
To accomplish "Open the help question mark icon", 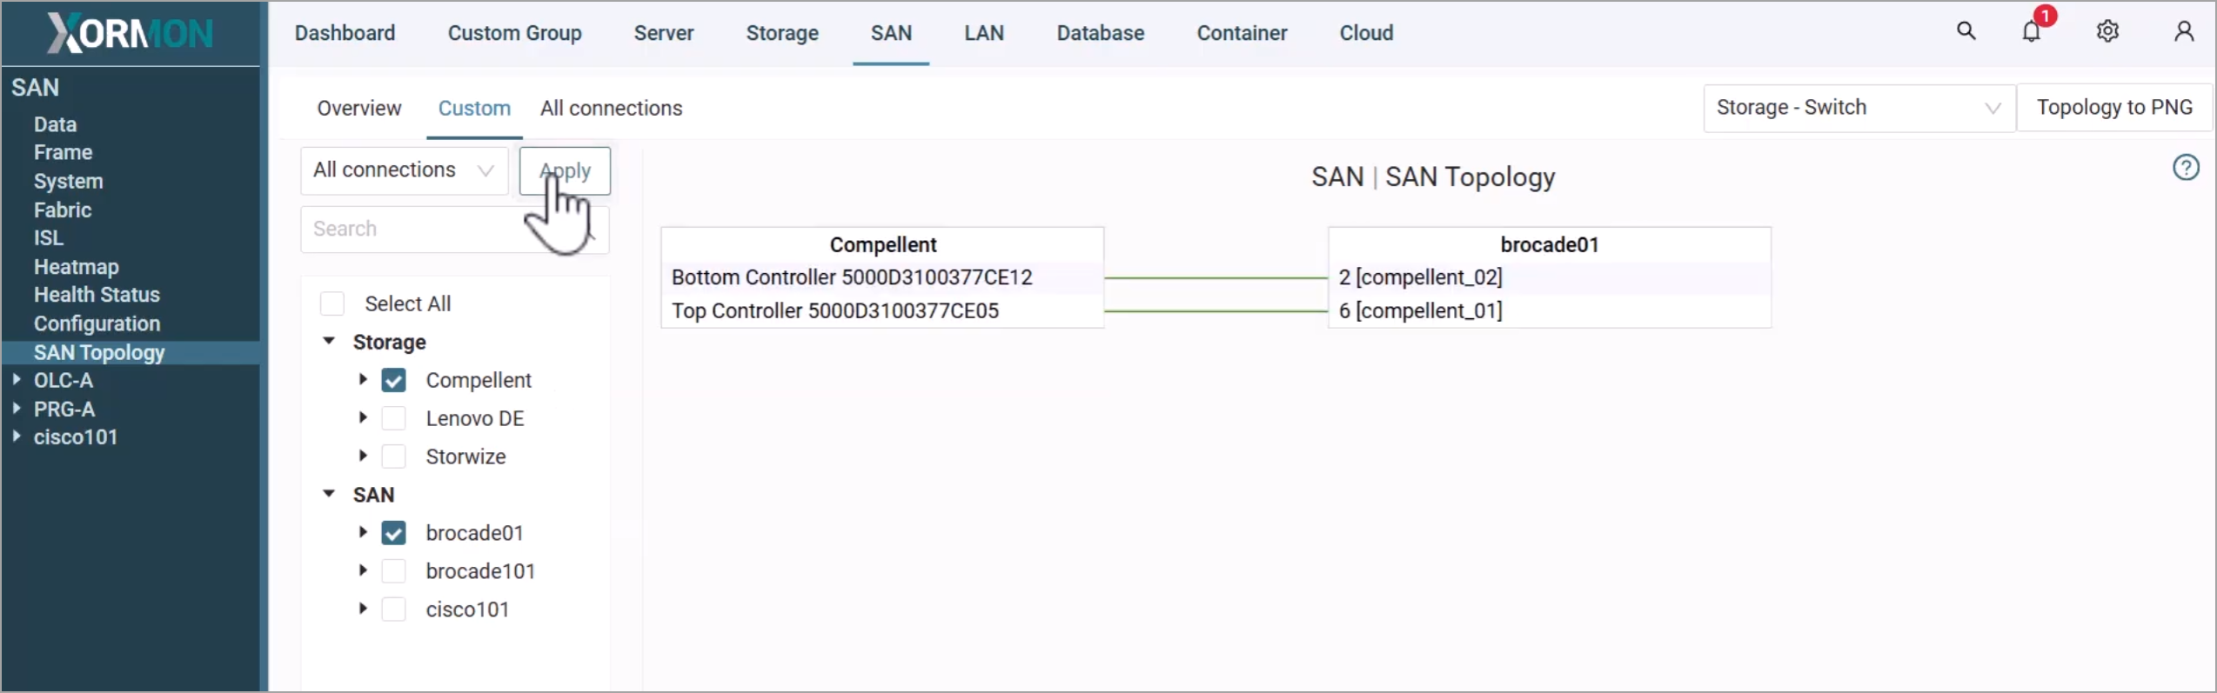I will tap(2186, 167).
